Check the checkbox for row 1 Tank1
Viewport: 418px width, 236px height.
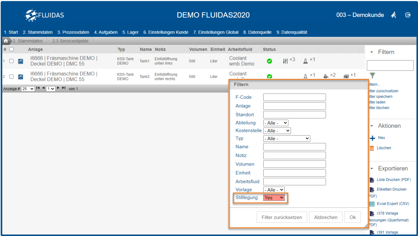[11, 61]
